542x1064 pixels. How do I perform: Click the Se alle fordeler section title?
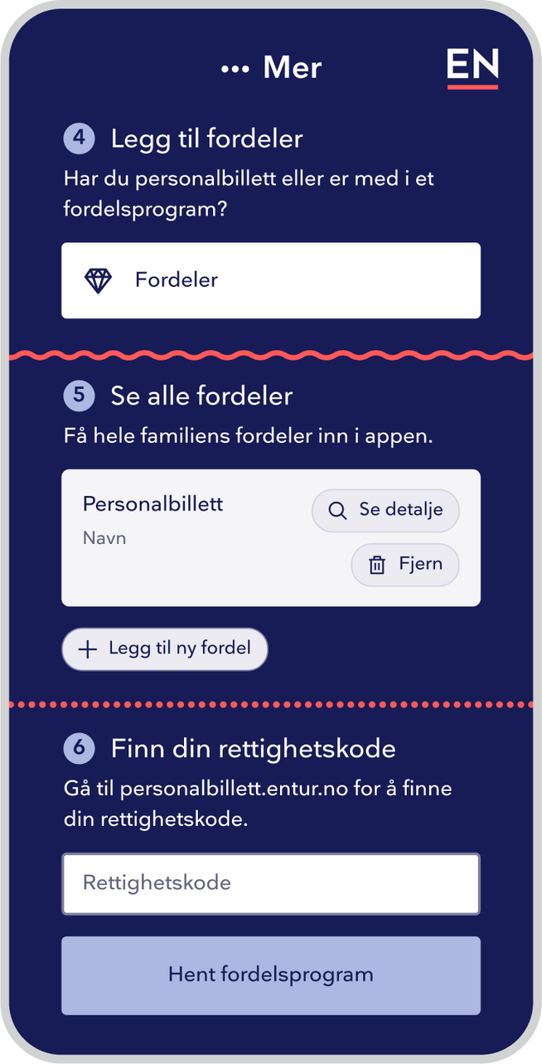[x=201, y=396]
